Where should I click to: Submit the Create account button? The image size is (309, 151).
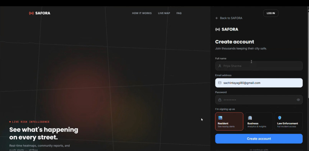pos(259,139)
